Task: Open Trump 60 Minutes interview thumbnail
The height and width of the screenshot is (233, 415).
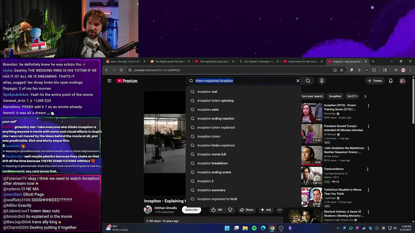Action: (312, 134)
